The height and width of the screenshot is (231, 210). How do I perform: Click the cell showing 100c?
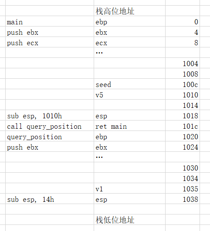point(183,84)
